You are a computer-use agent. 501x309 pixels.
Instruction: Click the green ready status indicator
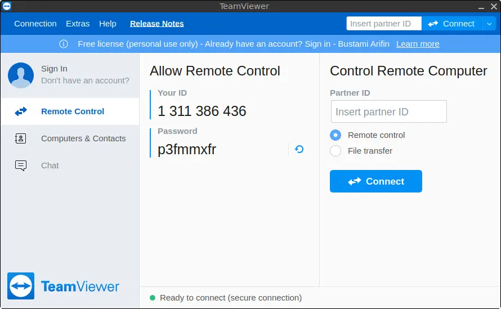[x=153, y=298]
